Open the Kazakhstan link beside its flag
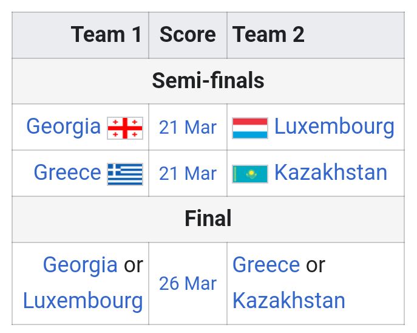 click(331, 173)
